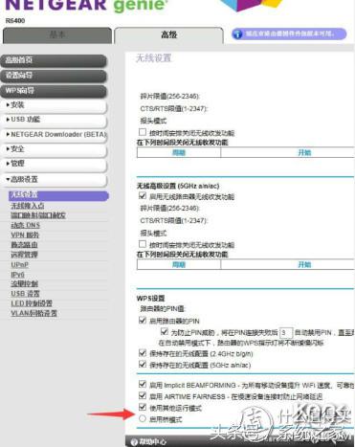This screenshot has width=355, height=447.
Task: Open the 无线接入点 link
Action: pos(28,206)
